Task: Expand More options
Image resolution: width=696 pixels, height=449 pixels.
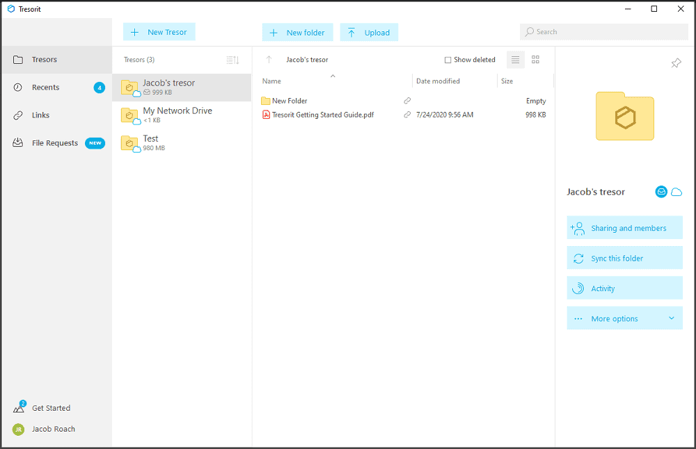Action: 624,318
